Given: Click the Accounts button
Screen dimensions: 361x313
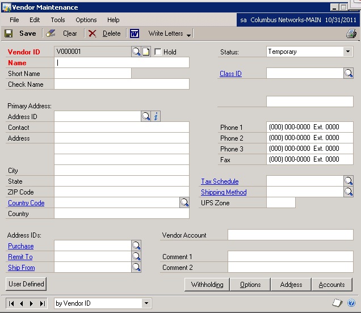Looking at the screenshot, I should coord(331,285).
